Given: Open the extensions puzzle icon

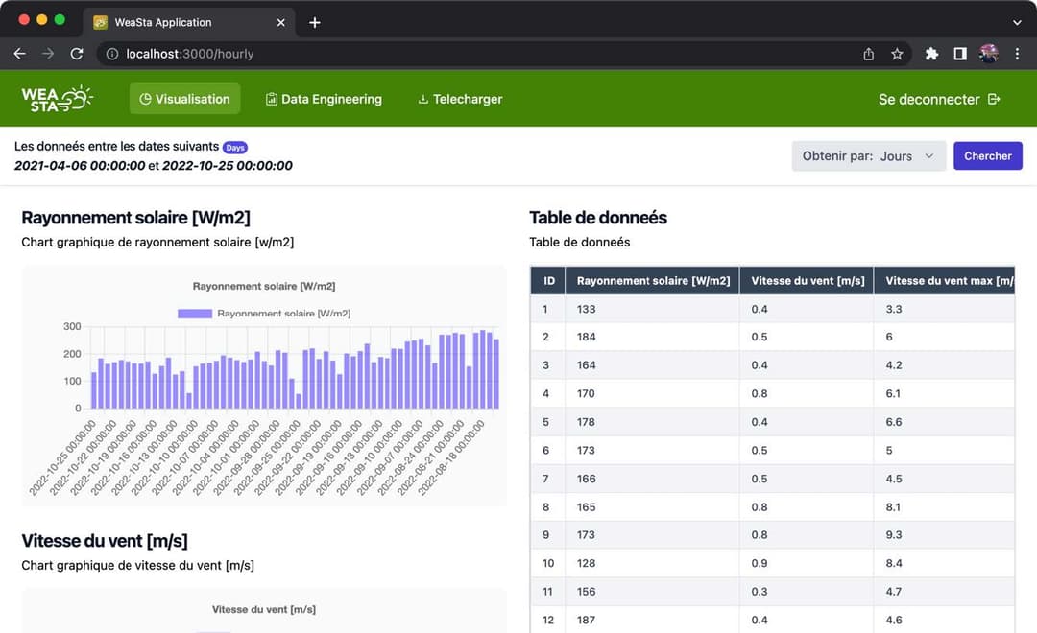Looking at the screenshot, I should pos(931,54).
